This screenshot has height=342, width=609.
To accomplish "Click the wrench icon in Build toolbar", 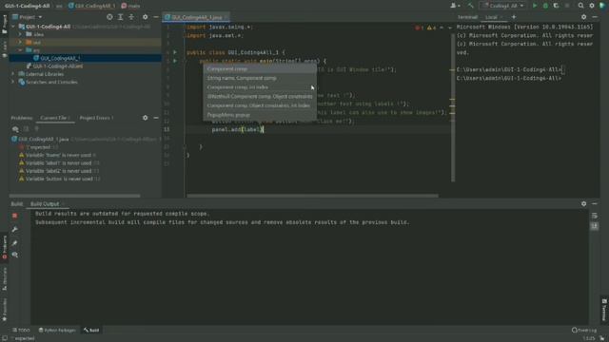I will (x=15, y=229).
